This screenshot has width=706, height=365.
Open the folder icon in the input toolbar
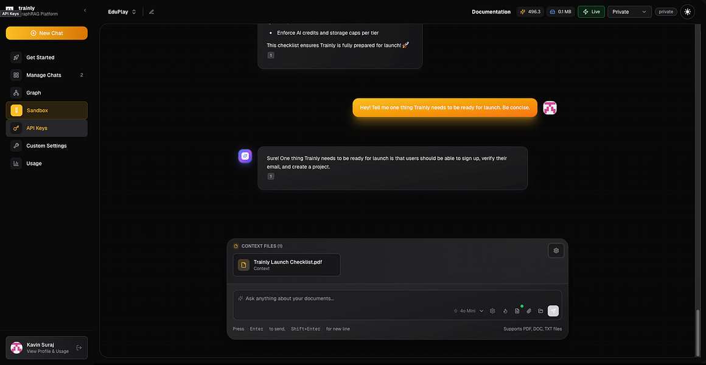(x=540, y=311)
